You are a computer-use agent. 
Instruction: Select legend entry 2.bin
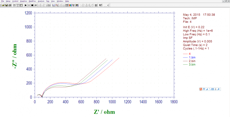point(189,61)
